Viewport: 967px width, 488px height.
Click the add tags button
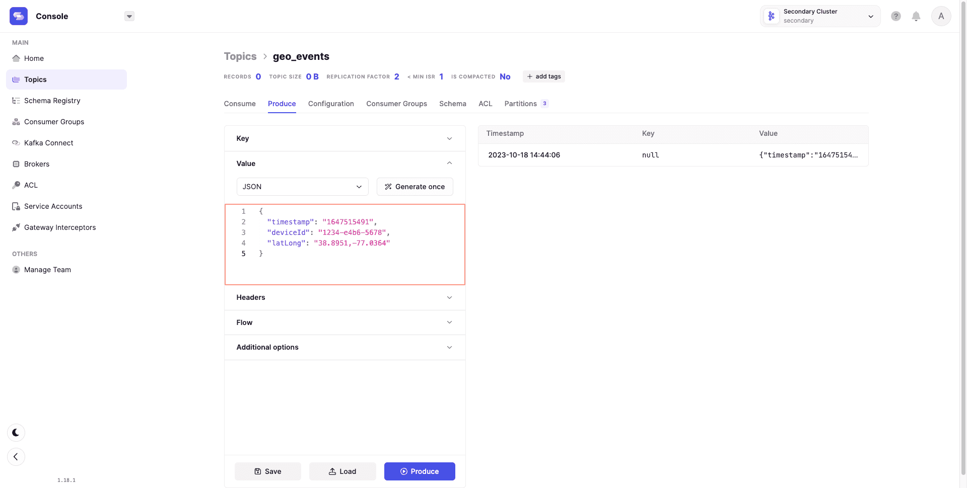pyautogui.click(x=543, y=76)
